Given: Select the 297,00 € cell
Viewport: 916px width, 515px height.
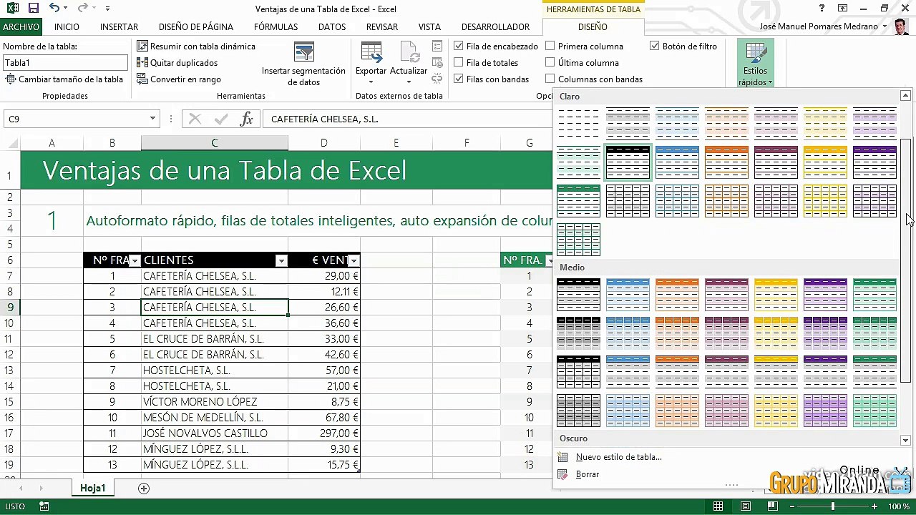Looking at the screenshot, I should tap(324, 433).
